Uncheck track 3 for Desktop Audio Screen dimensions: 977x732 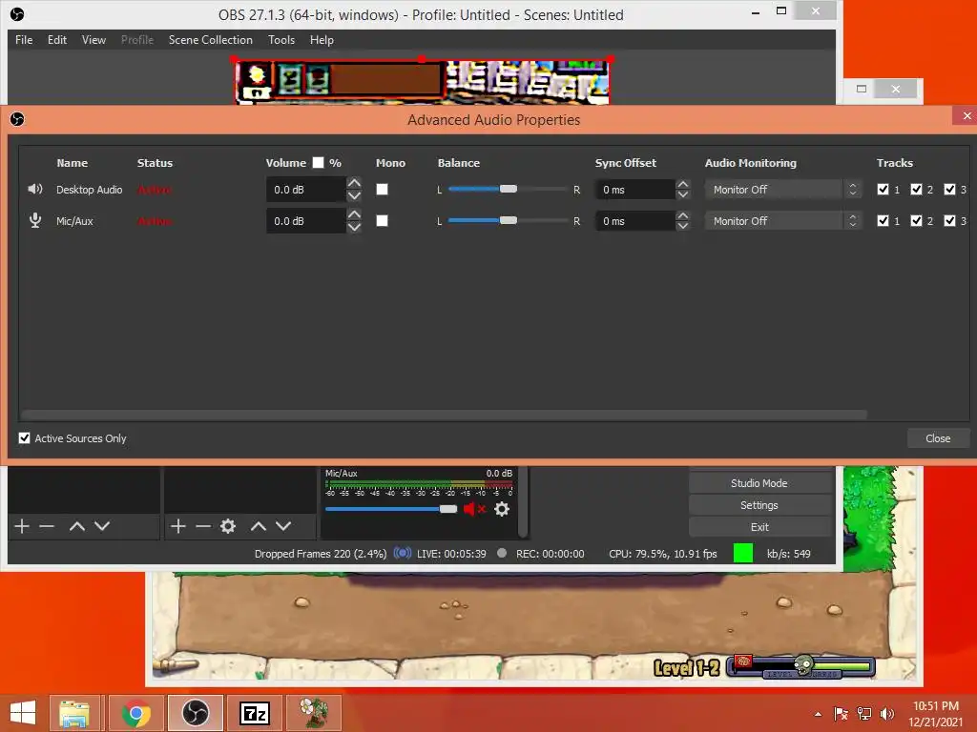949,190
